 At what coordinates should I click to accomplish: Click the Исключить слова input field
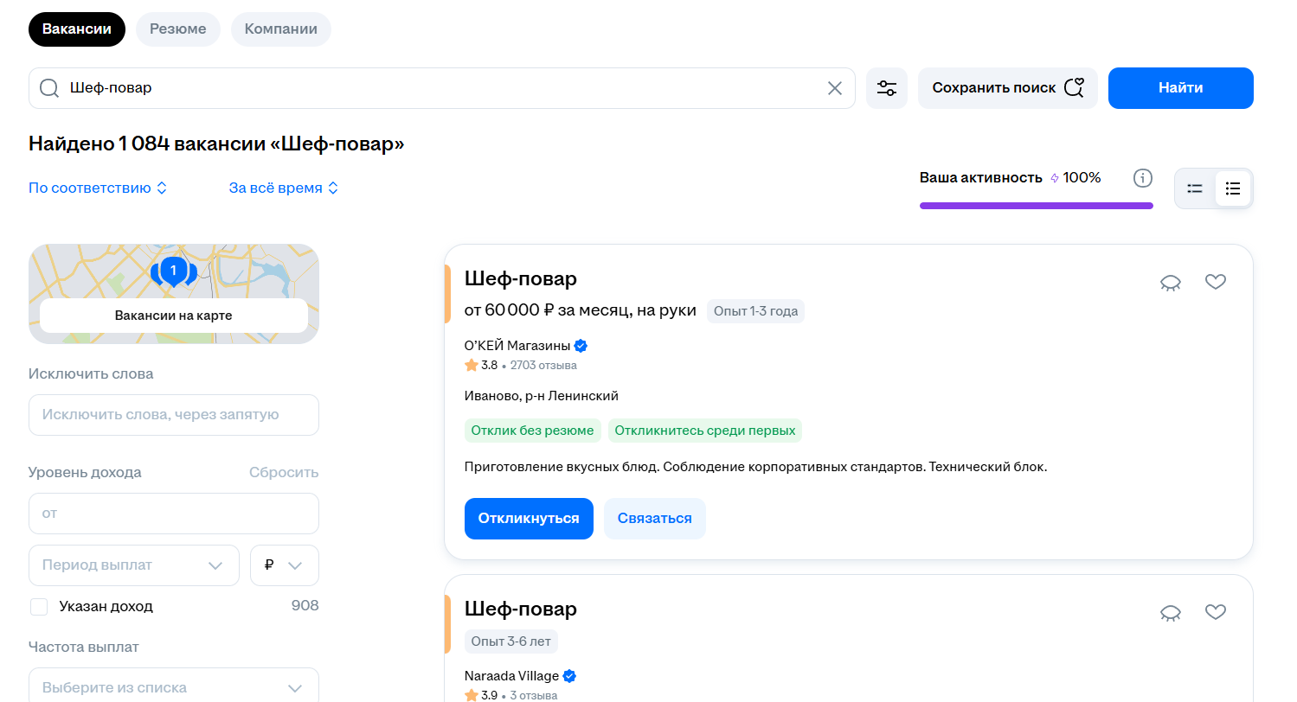174,415
